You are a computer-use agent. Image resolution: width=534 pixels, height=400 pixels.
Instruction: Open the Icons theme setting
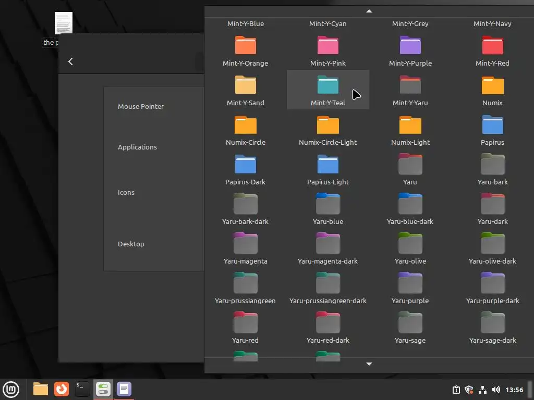126,193
